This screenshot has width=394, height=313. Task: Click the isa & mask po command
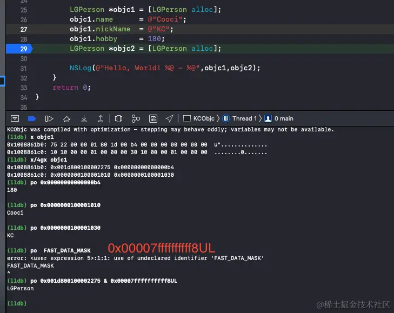pos(104,281)
